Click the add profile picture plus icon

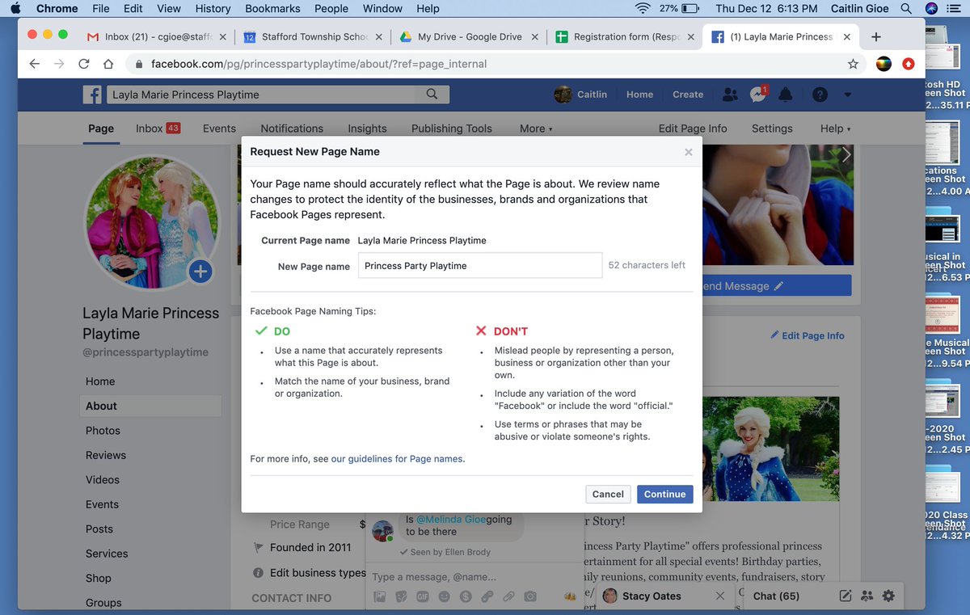tap(200, 272)
